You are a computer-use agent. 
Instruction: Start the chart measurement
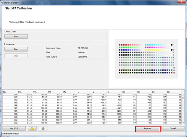click(x=16, y=49)
